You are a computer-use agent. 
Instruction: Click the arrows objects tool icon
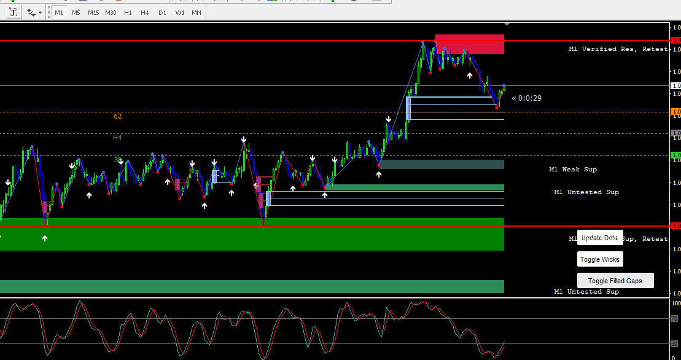coord(31,12)
